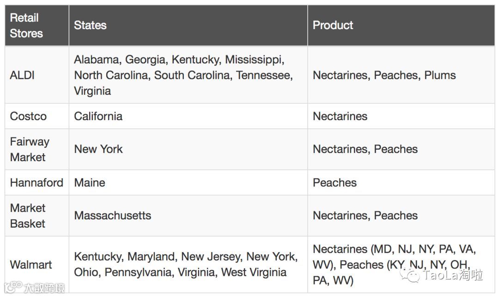Screen dimensions: 499x297
Task: Select the Walmart store cell
Action: pyautogui.click(x=37, y=265)
